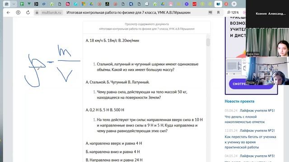The image size is (289, 162).
Task: Switch to the green Y-icon tab
Action: point(29,4)
